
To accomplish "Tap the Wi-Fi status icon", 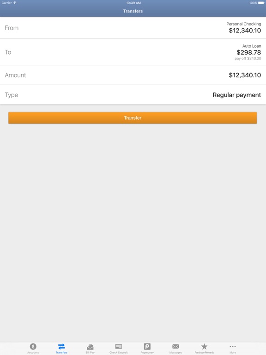I will click(15, 3).
